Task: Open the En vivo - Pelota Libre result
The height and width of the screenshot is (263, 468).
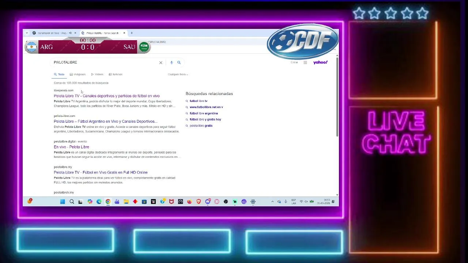Action: coord(71,147)
